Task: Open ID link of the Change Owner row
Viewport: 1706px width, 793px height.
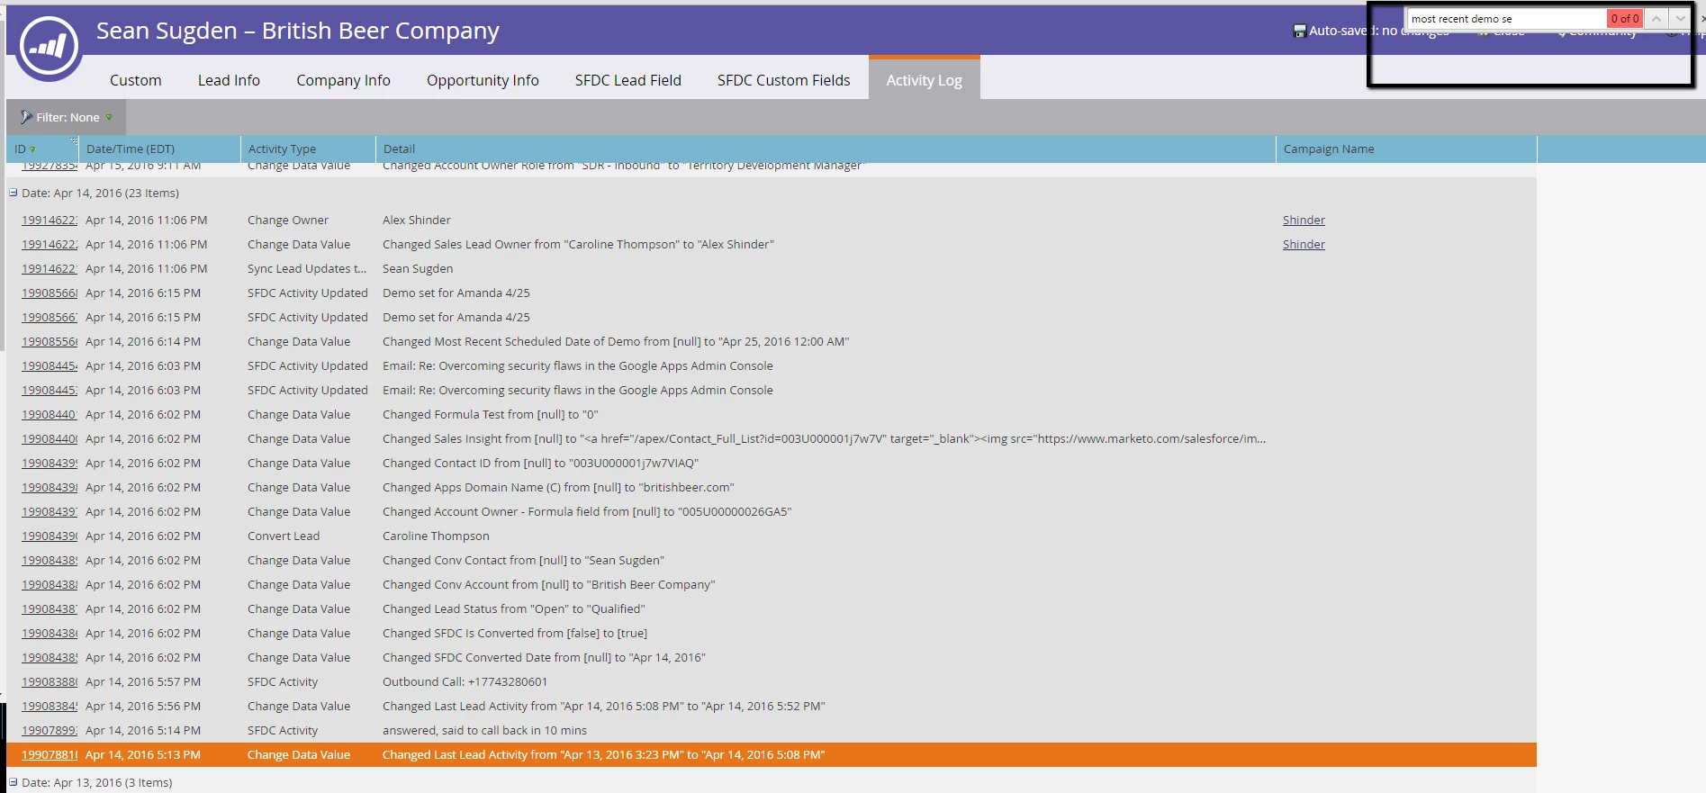Action: click(50, 220)
